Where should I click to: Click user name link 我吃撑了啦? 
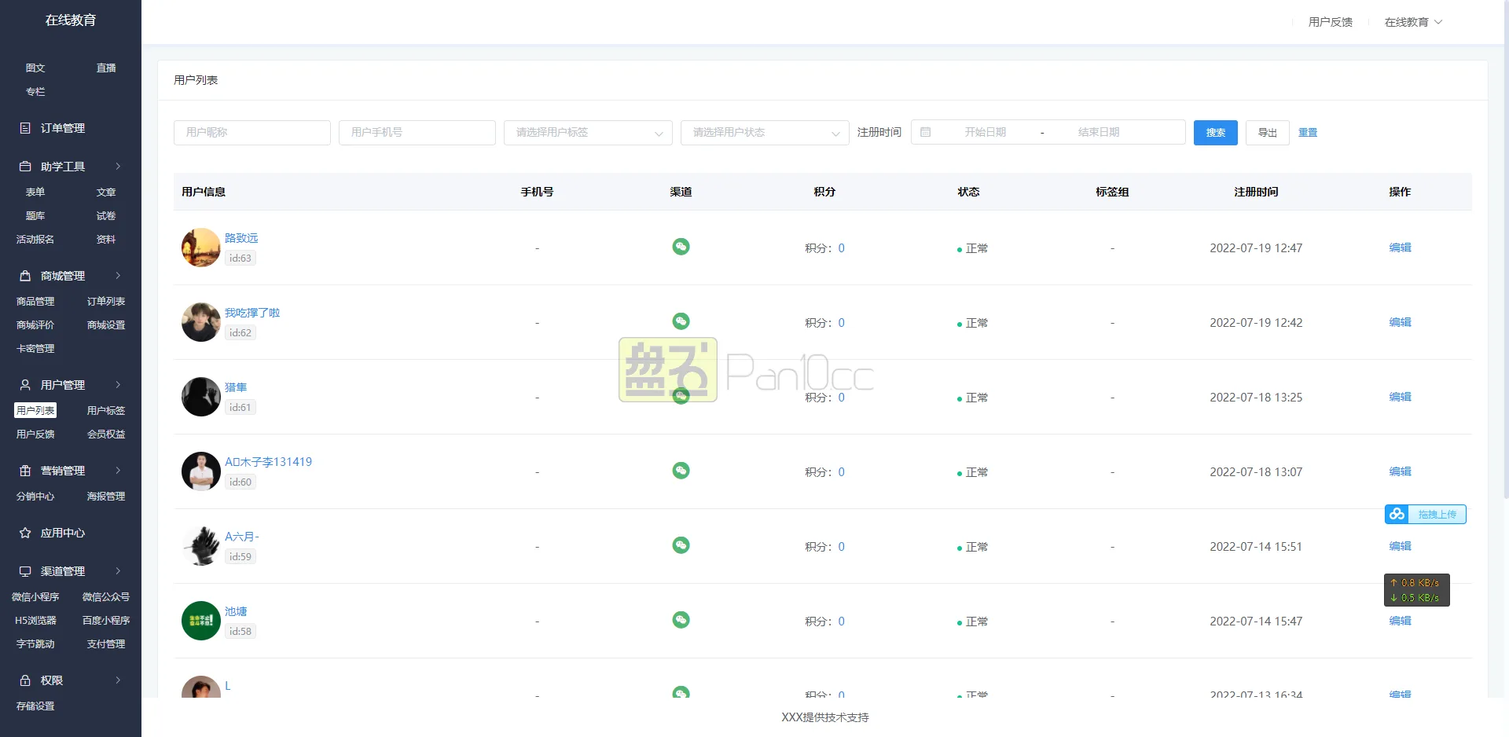[252, 313]
